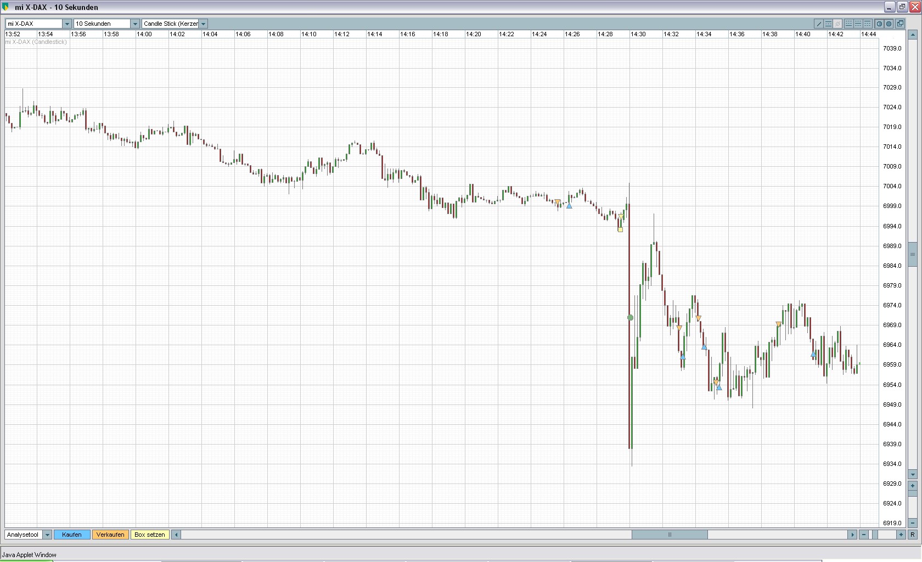The width and height of the screenshot is (922, 562).
Task: Click the greyed-out delete drawing icon
Action: pos(837,24)
